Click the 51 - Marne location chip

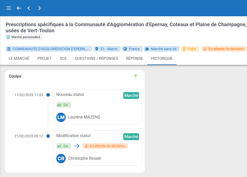click(x=107, y=49)
